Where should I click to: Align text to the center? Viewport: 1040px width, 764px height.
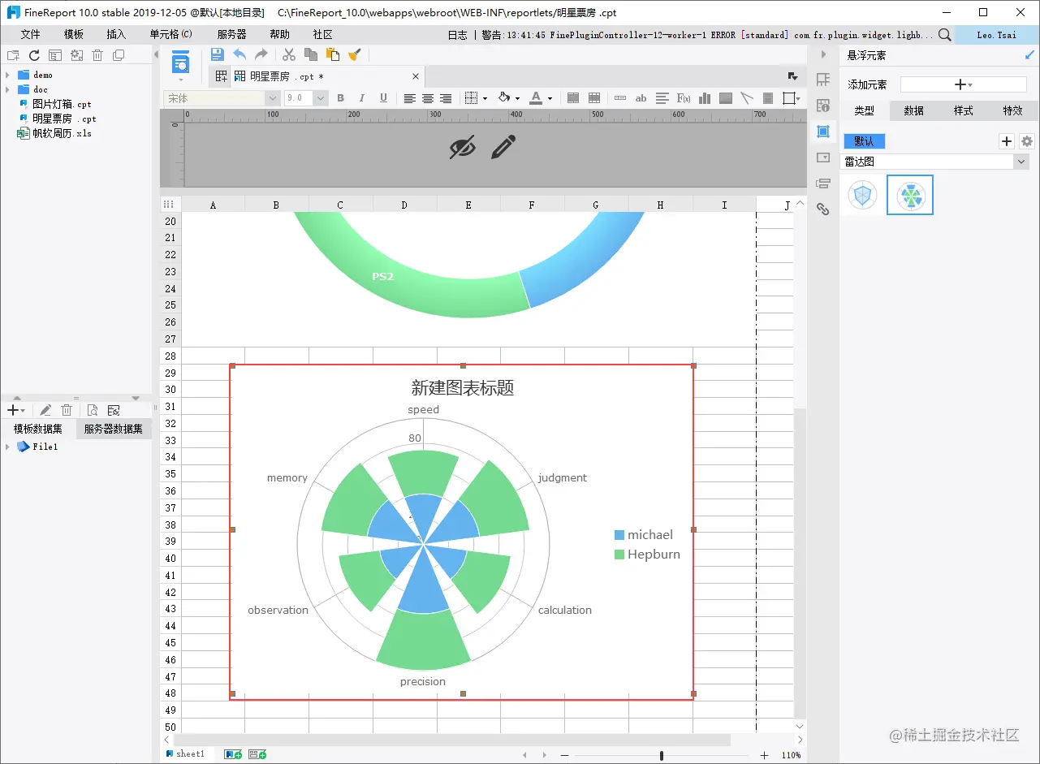(x=428, y=98)
